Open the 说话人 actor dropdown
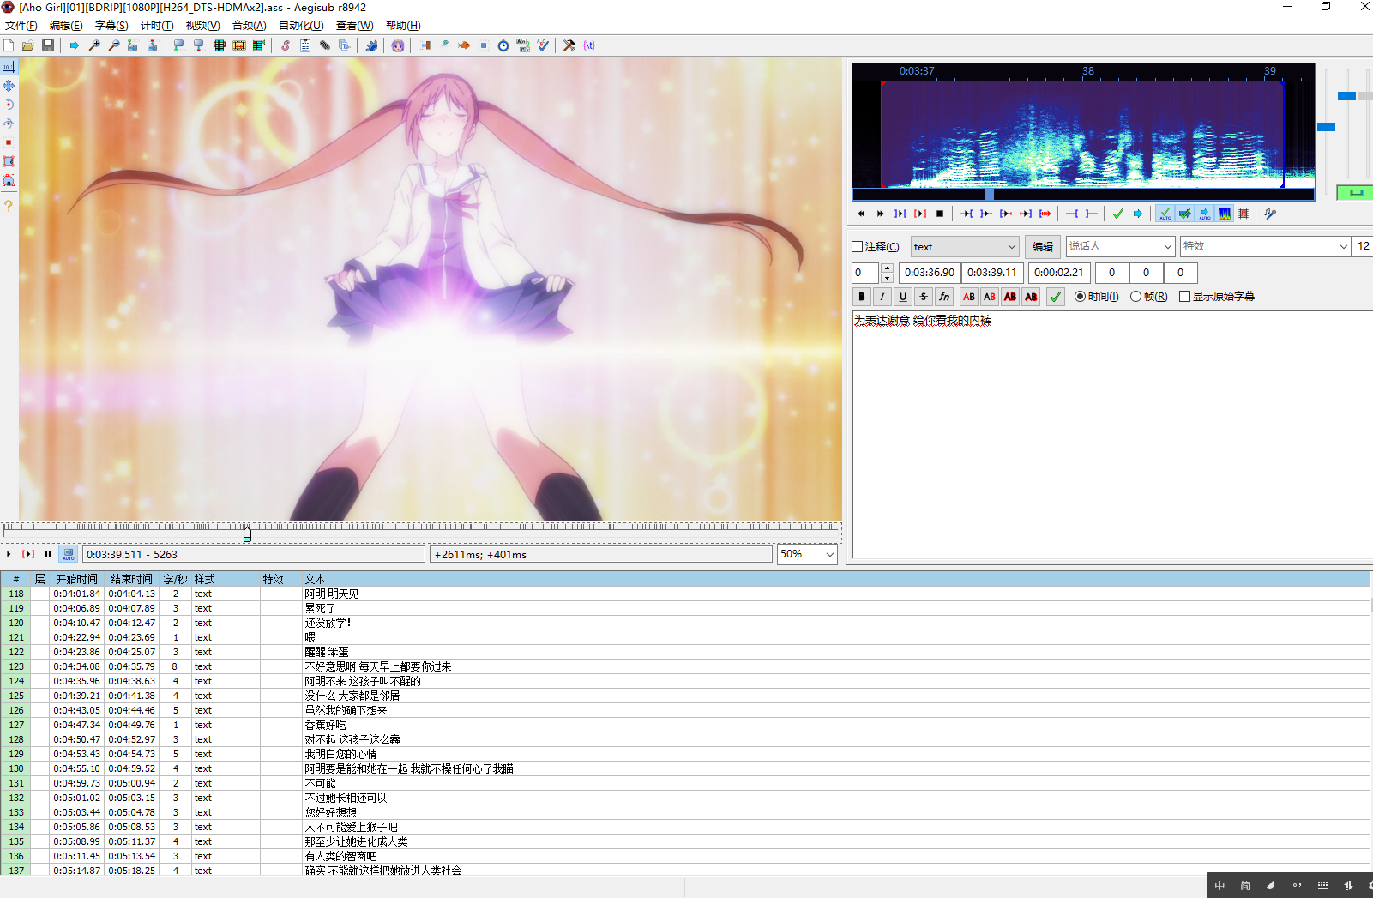The width and height of the screenshot is (1373, 898). [1120, 247]
